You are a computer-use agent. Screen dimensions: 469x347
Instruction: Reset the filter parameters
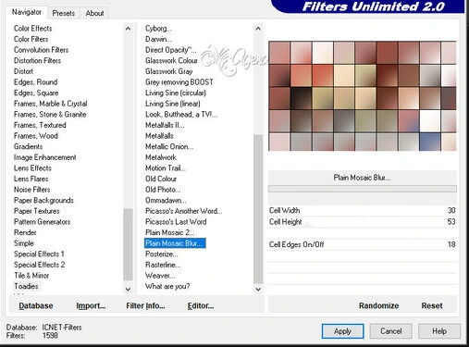[432, 305]
